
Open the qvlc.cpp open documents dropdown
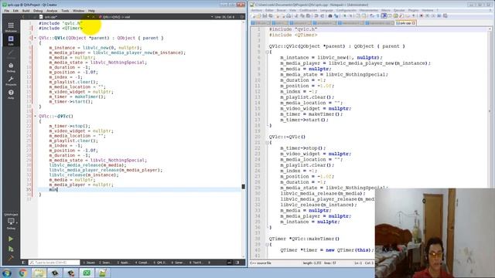coord(87,17)
